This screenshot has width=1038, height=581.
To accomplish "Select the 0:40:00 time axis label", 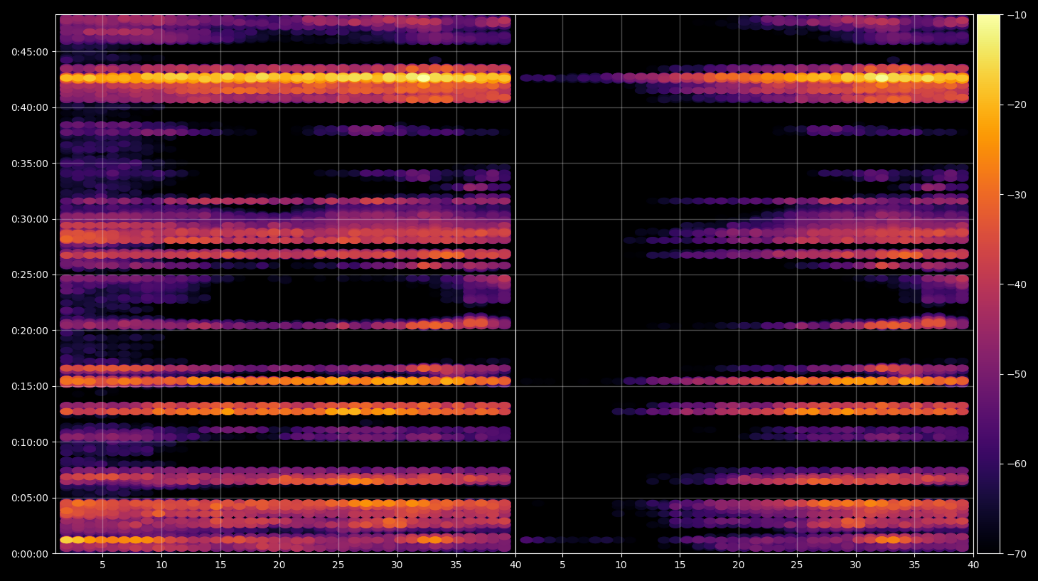I will click(x=30, y=107).
